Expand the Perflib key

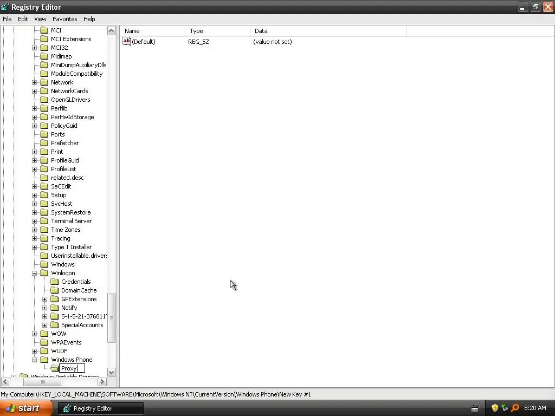[x=34, y=108]
